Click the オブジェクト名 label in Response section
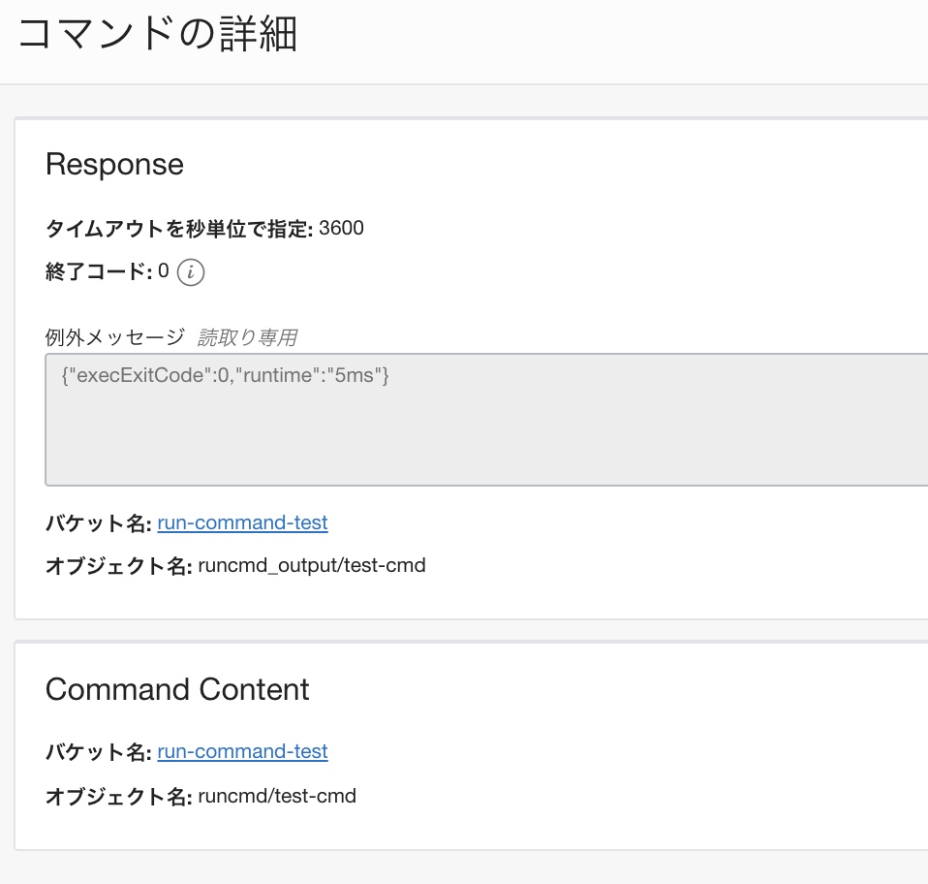This screenshot has height=884, width=928. [x=118, y=566]
